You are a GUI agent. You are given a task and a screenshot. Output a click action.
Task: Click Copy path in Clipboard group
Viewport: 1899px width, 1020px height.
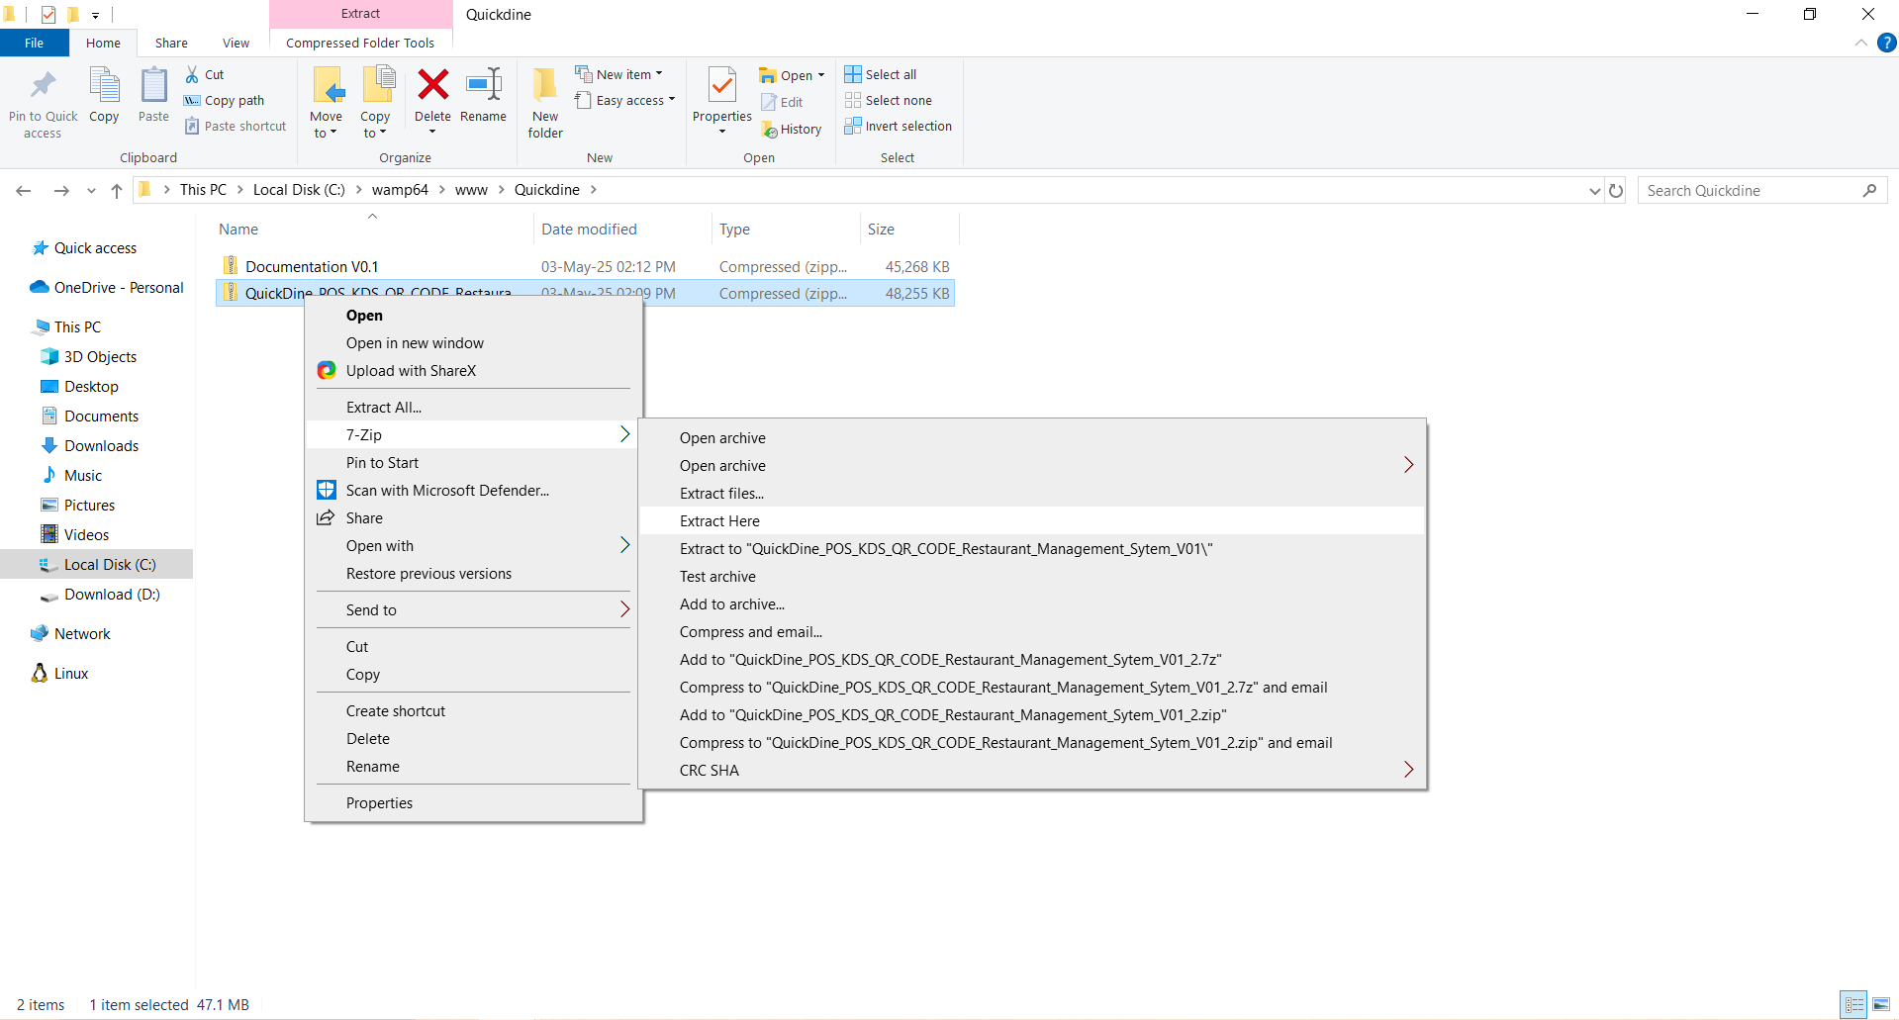point(225,100)
